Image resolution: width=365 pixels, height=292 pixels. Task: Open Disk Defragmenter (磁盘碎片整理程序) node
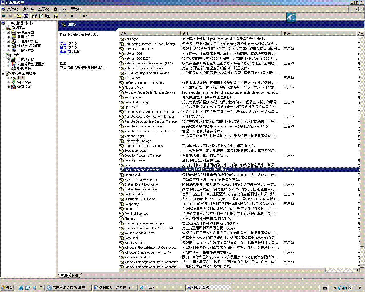click(x=31, y=64)
